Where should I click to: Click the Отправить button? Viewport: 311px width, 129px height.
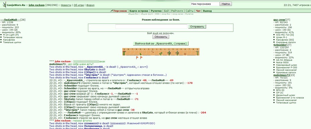click(197, 27)
